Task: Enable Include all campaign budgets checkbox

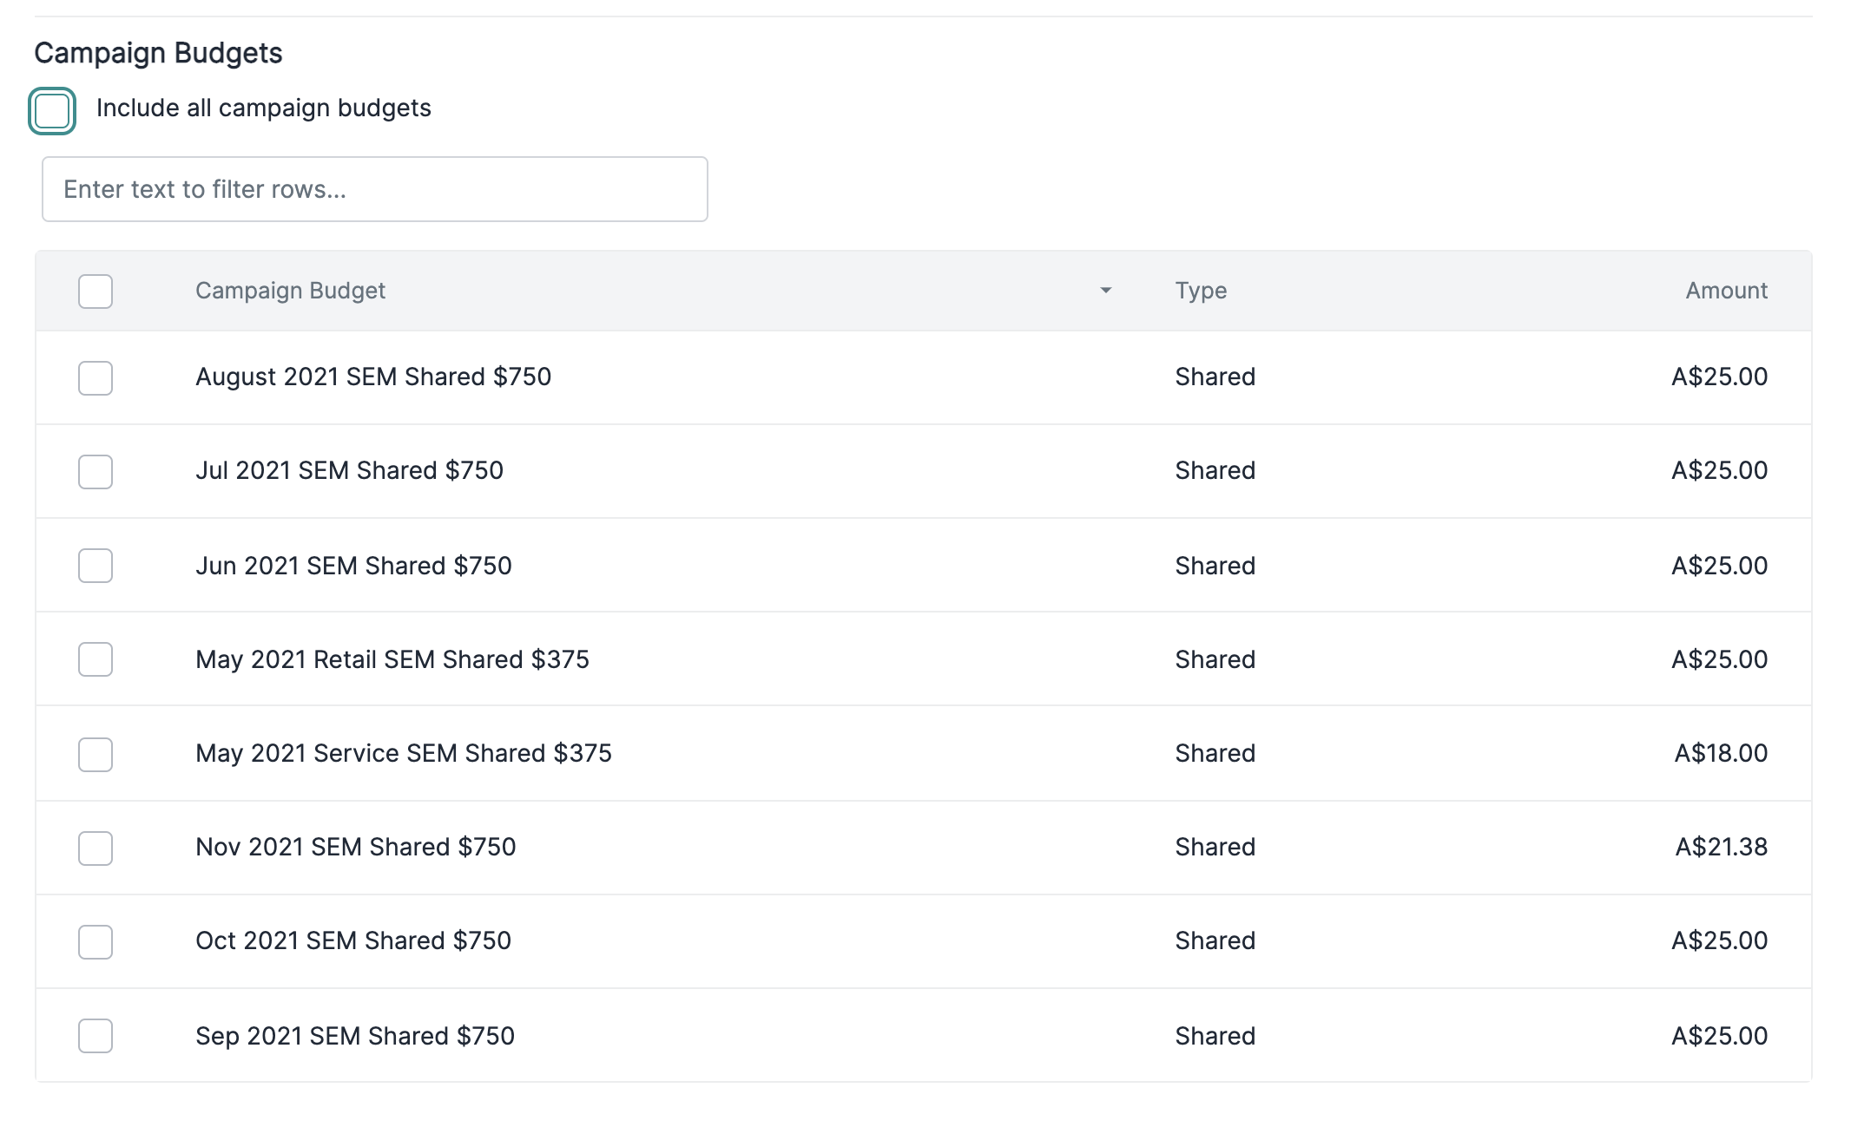Action: tap(52, 111)
